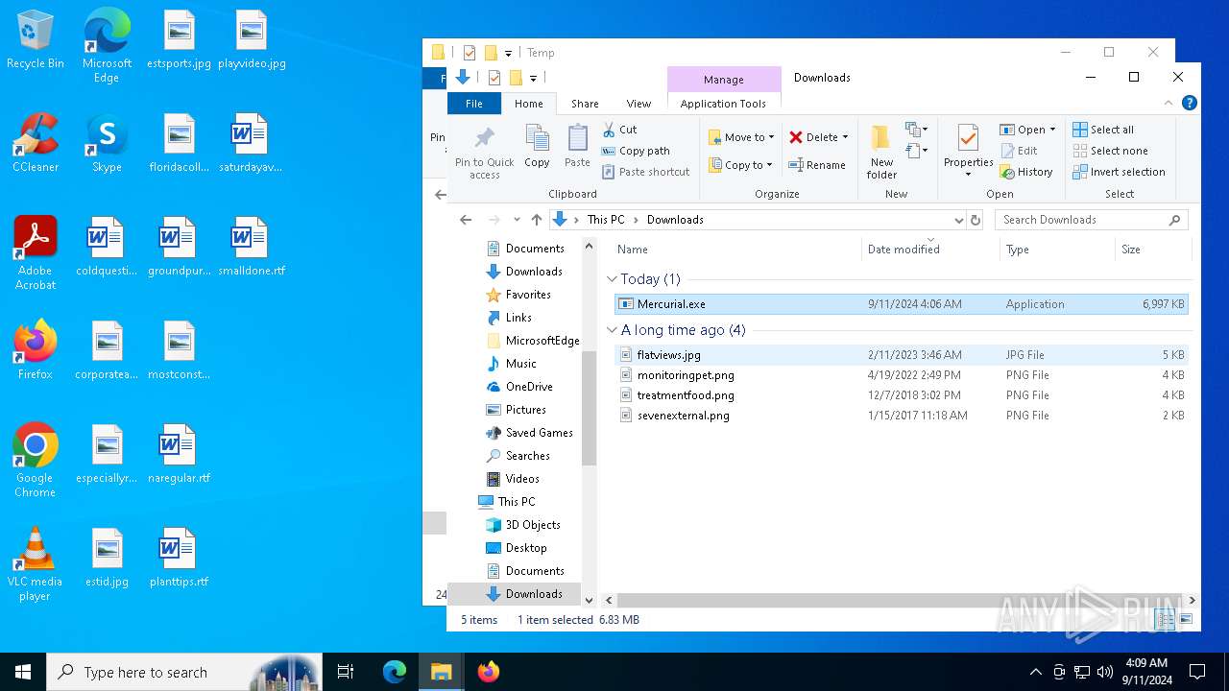1229x691 pixels.
Task: Click Select none in ribbon
Action: coord(1110,151)
